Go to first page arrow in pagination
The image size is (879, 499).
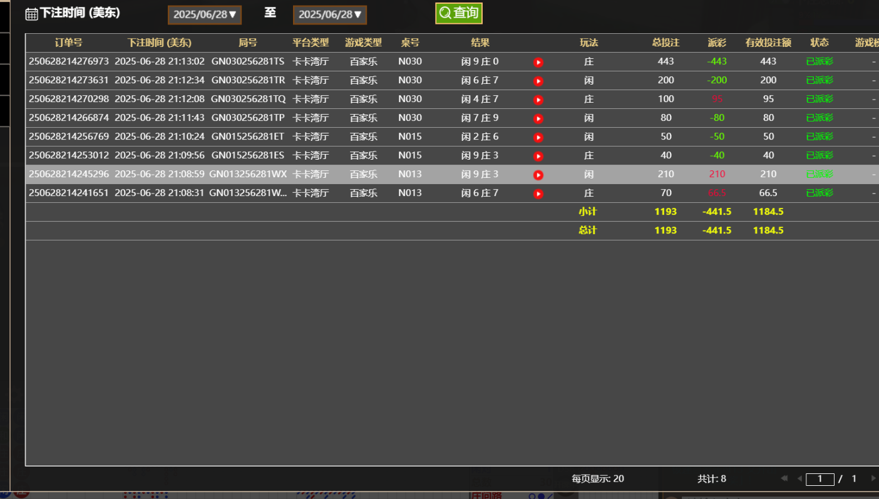coord(784,478)
